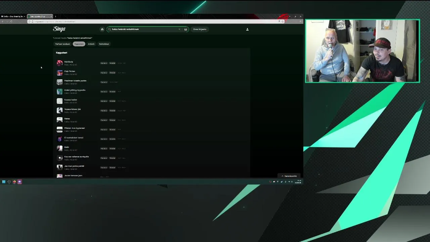This screenshot has height=242, width=430.
Task: Open the song Pulp Fiction
Action: point(70,71)
